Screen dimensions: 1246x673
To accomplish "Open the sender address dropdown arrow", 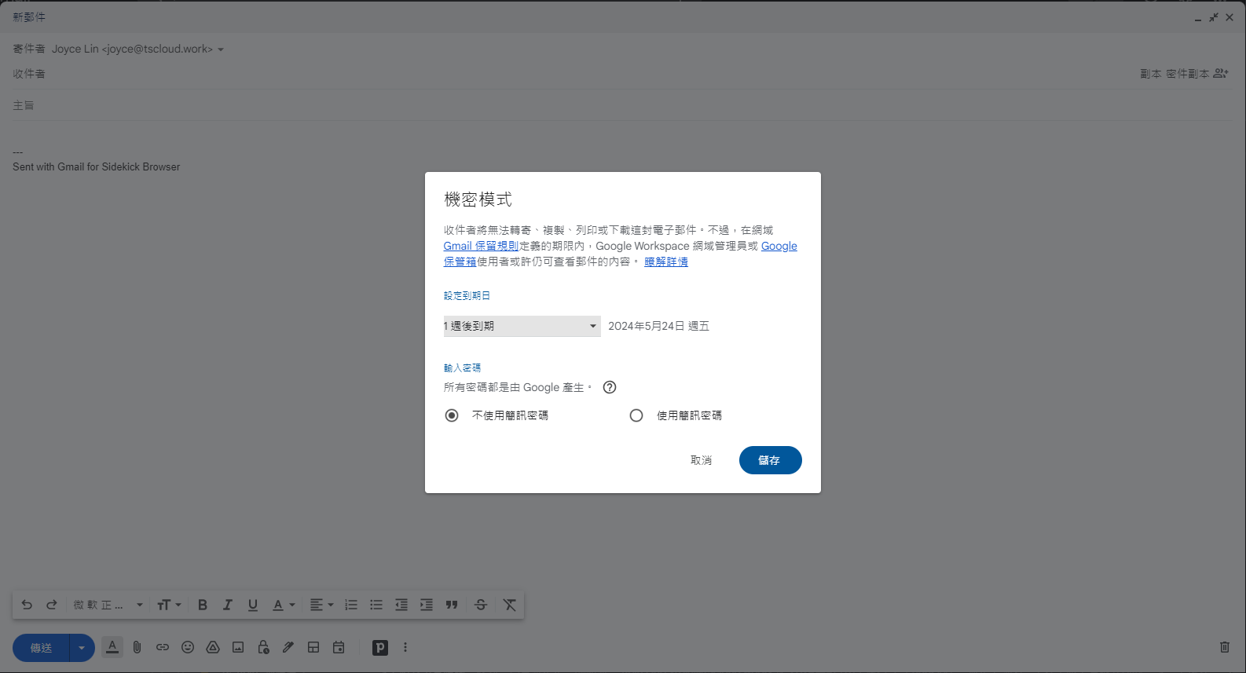I will pos(221,49).
